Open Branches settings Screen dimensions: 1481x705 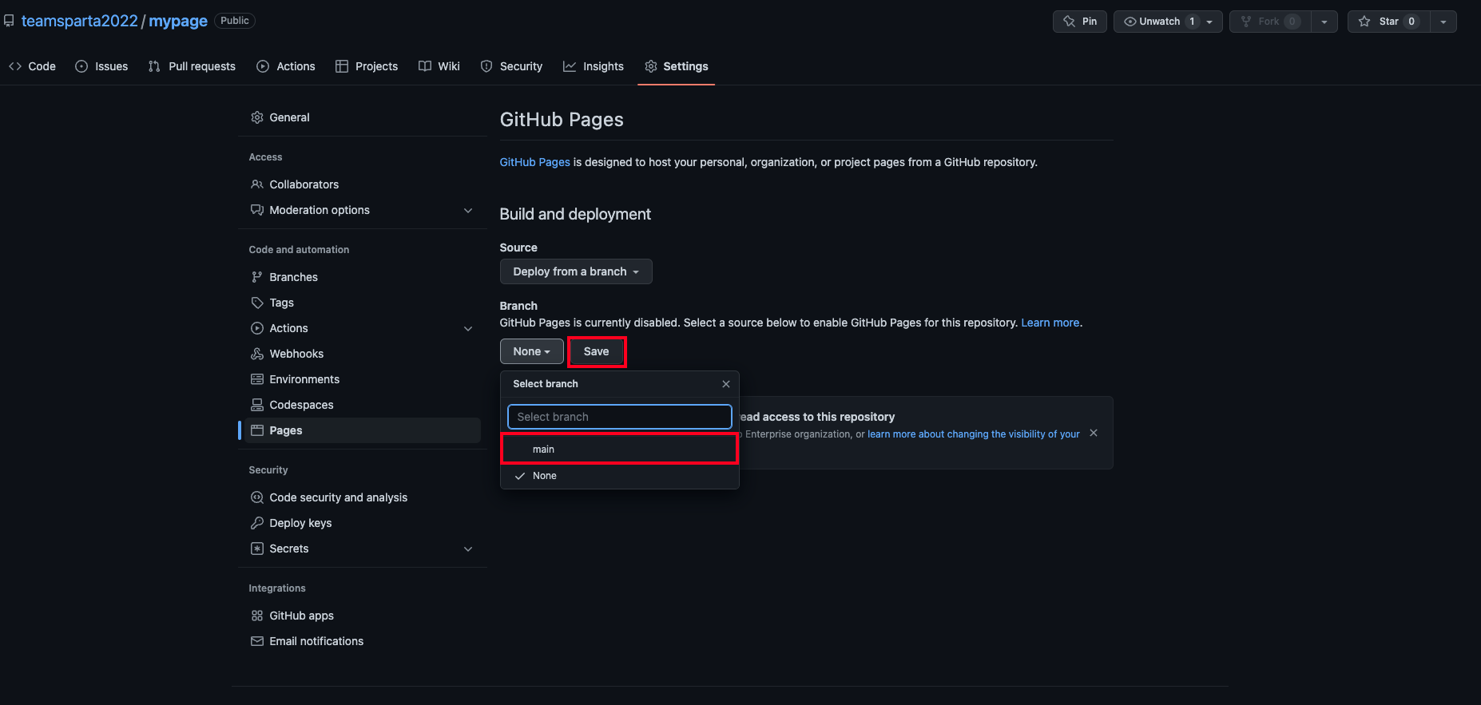(363, 277)
